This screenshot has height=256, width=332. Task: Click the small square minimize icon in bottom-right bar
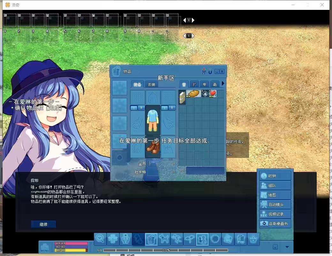pyautogui.click(x=275, y=247)
